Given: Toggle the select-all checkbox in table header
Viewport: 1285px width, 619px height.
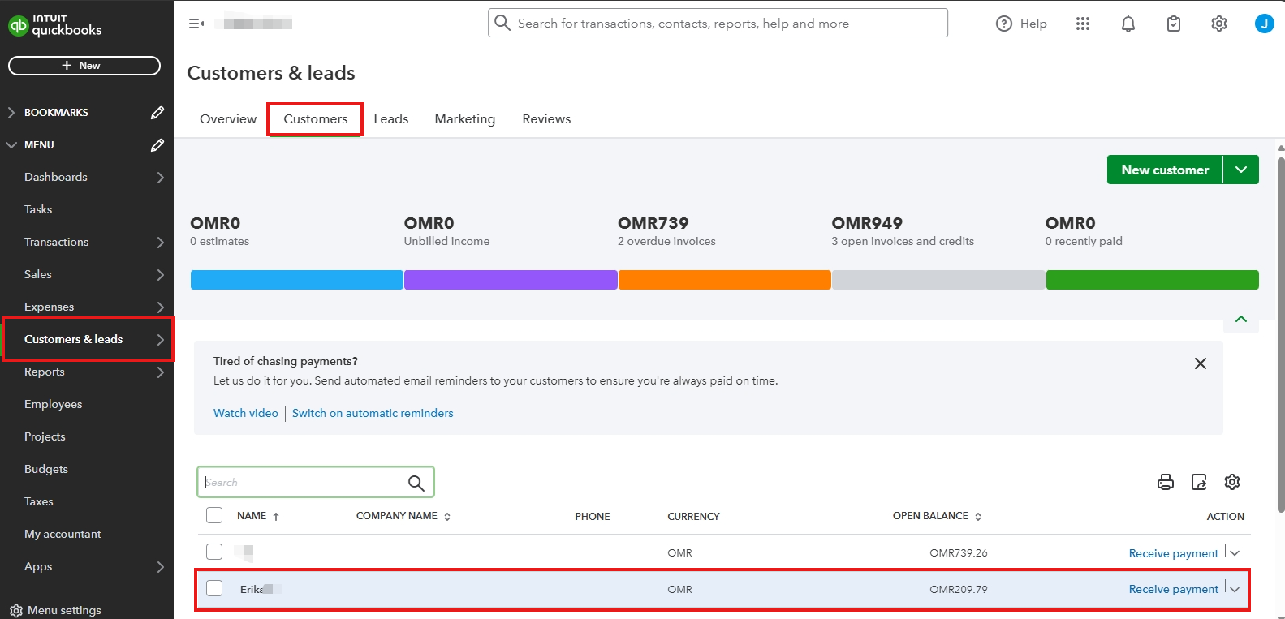Looking at the screenshot, I should pyautogui.click(x=214, y=515).
